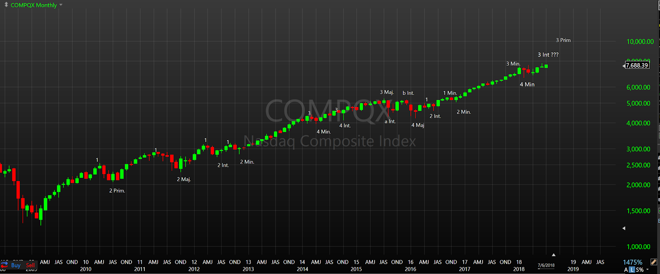The height and width of the screenshot is (274, 660).
Task: Click the '3 Maj.' wave label
Action: click(x=387, y=92)
